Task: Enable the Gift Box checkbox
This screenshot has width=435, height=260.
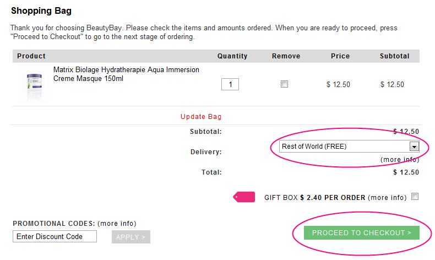Action: [x=415, y=197]
